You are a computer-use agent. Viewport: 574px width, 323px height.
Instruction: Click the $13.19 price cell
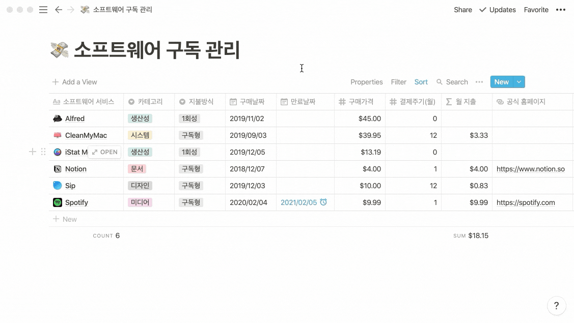(360, 152)
